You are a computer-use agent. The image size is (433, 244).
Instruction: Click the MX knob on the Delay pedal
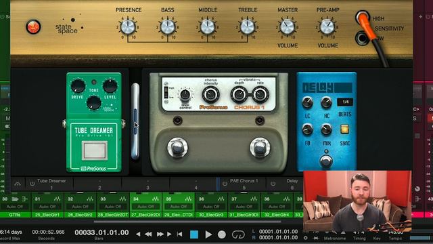(x=326, y=129)
